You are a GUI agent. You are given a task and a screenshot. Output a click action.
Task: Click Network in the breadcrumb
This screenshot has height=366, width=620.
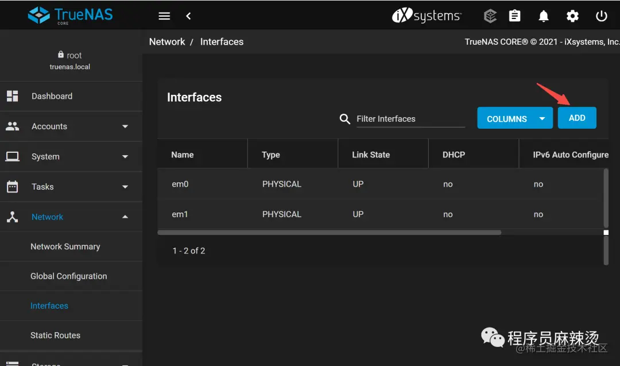point(167,41)
